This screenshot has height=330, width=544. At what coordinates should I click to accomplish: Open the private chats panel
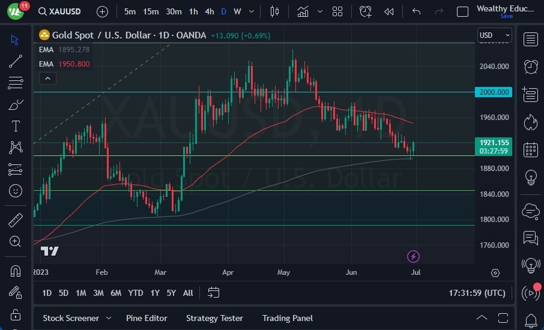click(530, 238)
